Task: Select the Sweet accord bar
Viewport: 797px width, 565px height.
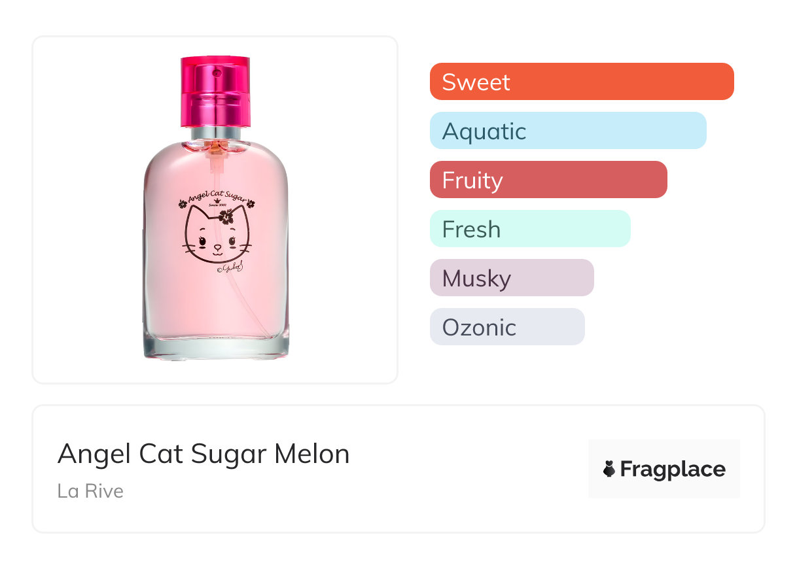Action: pyautogui.click(x=581, y=82)
